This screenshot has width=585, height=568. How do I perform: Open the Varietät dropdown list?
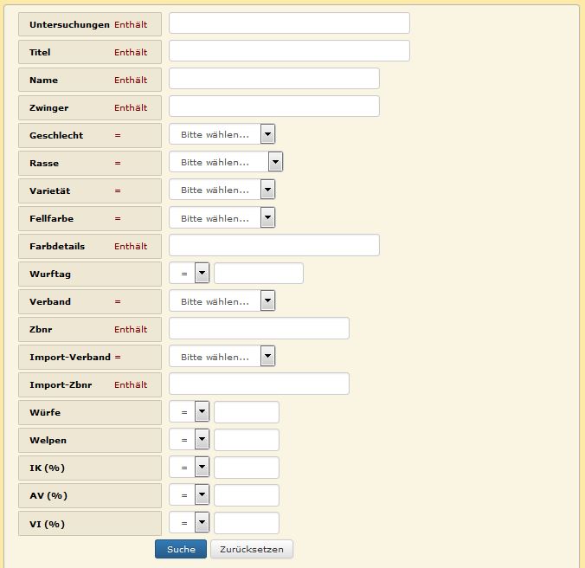coord(222,190)
